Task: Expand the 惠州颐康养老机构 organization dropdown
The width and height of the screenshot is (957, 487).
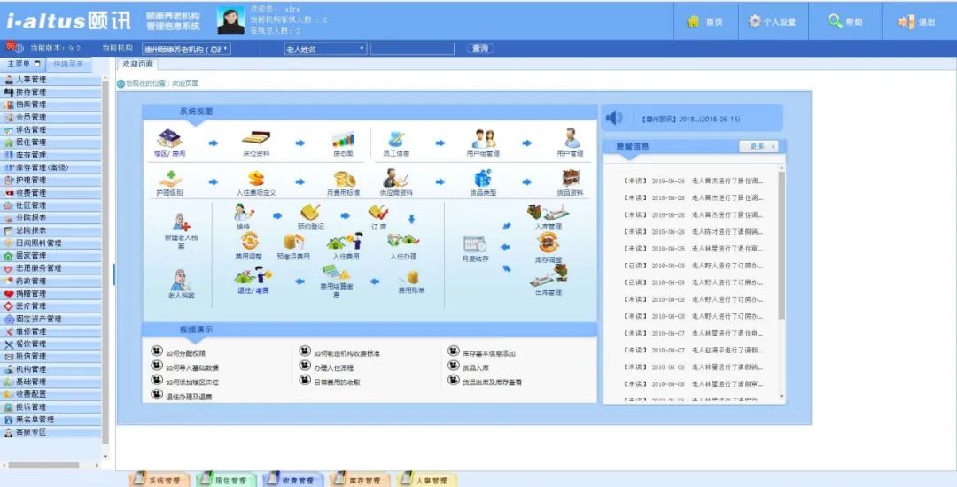Action: tap(183, 49)
